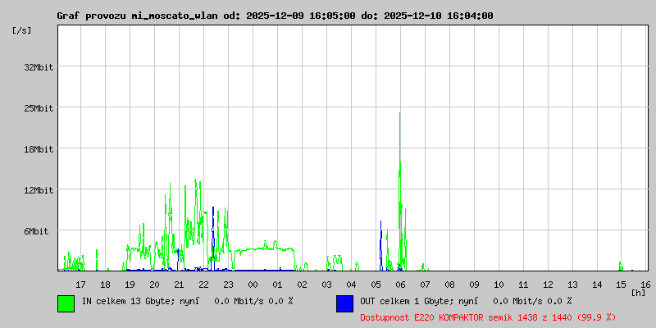
Task: Click the 6Mbit y-axis label
Action: 36,231
